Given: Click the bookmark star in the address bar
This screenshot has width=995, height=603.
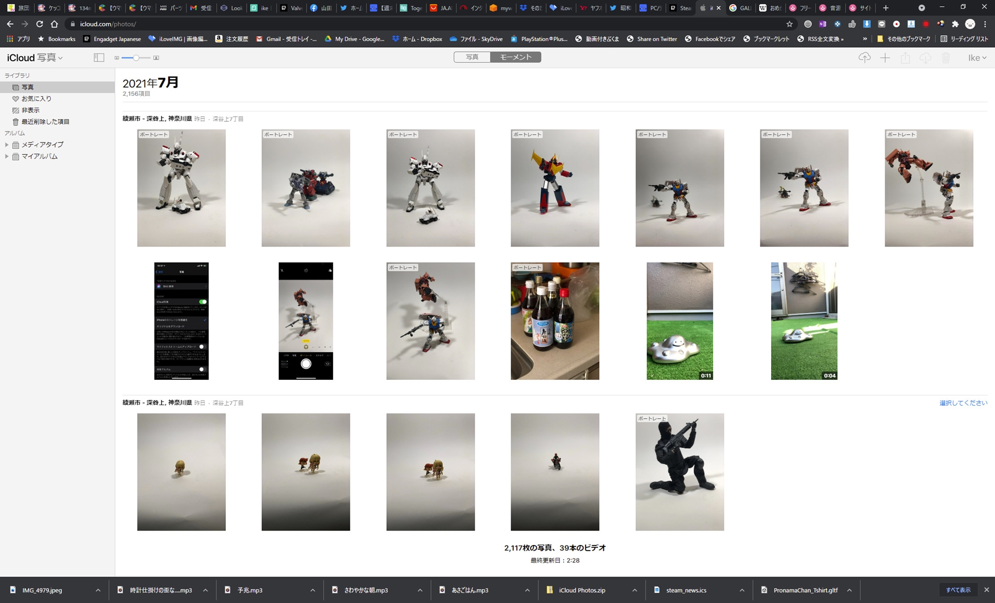Looking at the screenshot, I should click(x=789, y=24).
